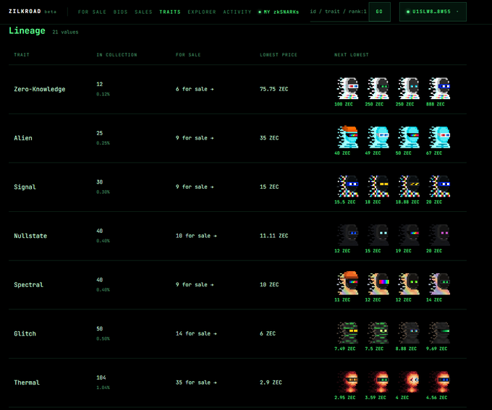Select the TRAITS tab
The width and height of the screenshot is (492, 410).
point(170,12)
